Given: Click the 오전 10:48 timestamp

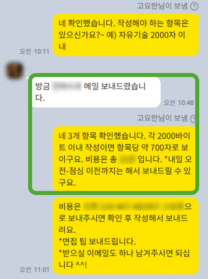Looking at the screenshot, I should tap(179, 103).
